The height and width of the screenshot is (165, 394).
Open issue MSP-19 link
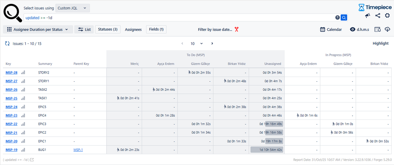(11, 150)
